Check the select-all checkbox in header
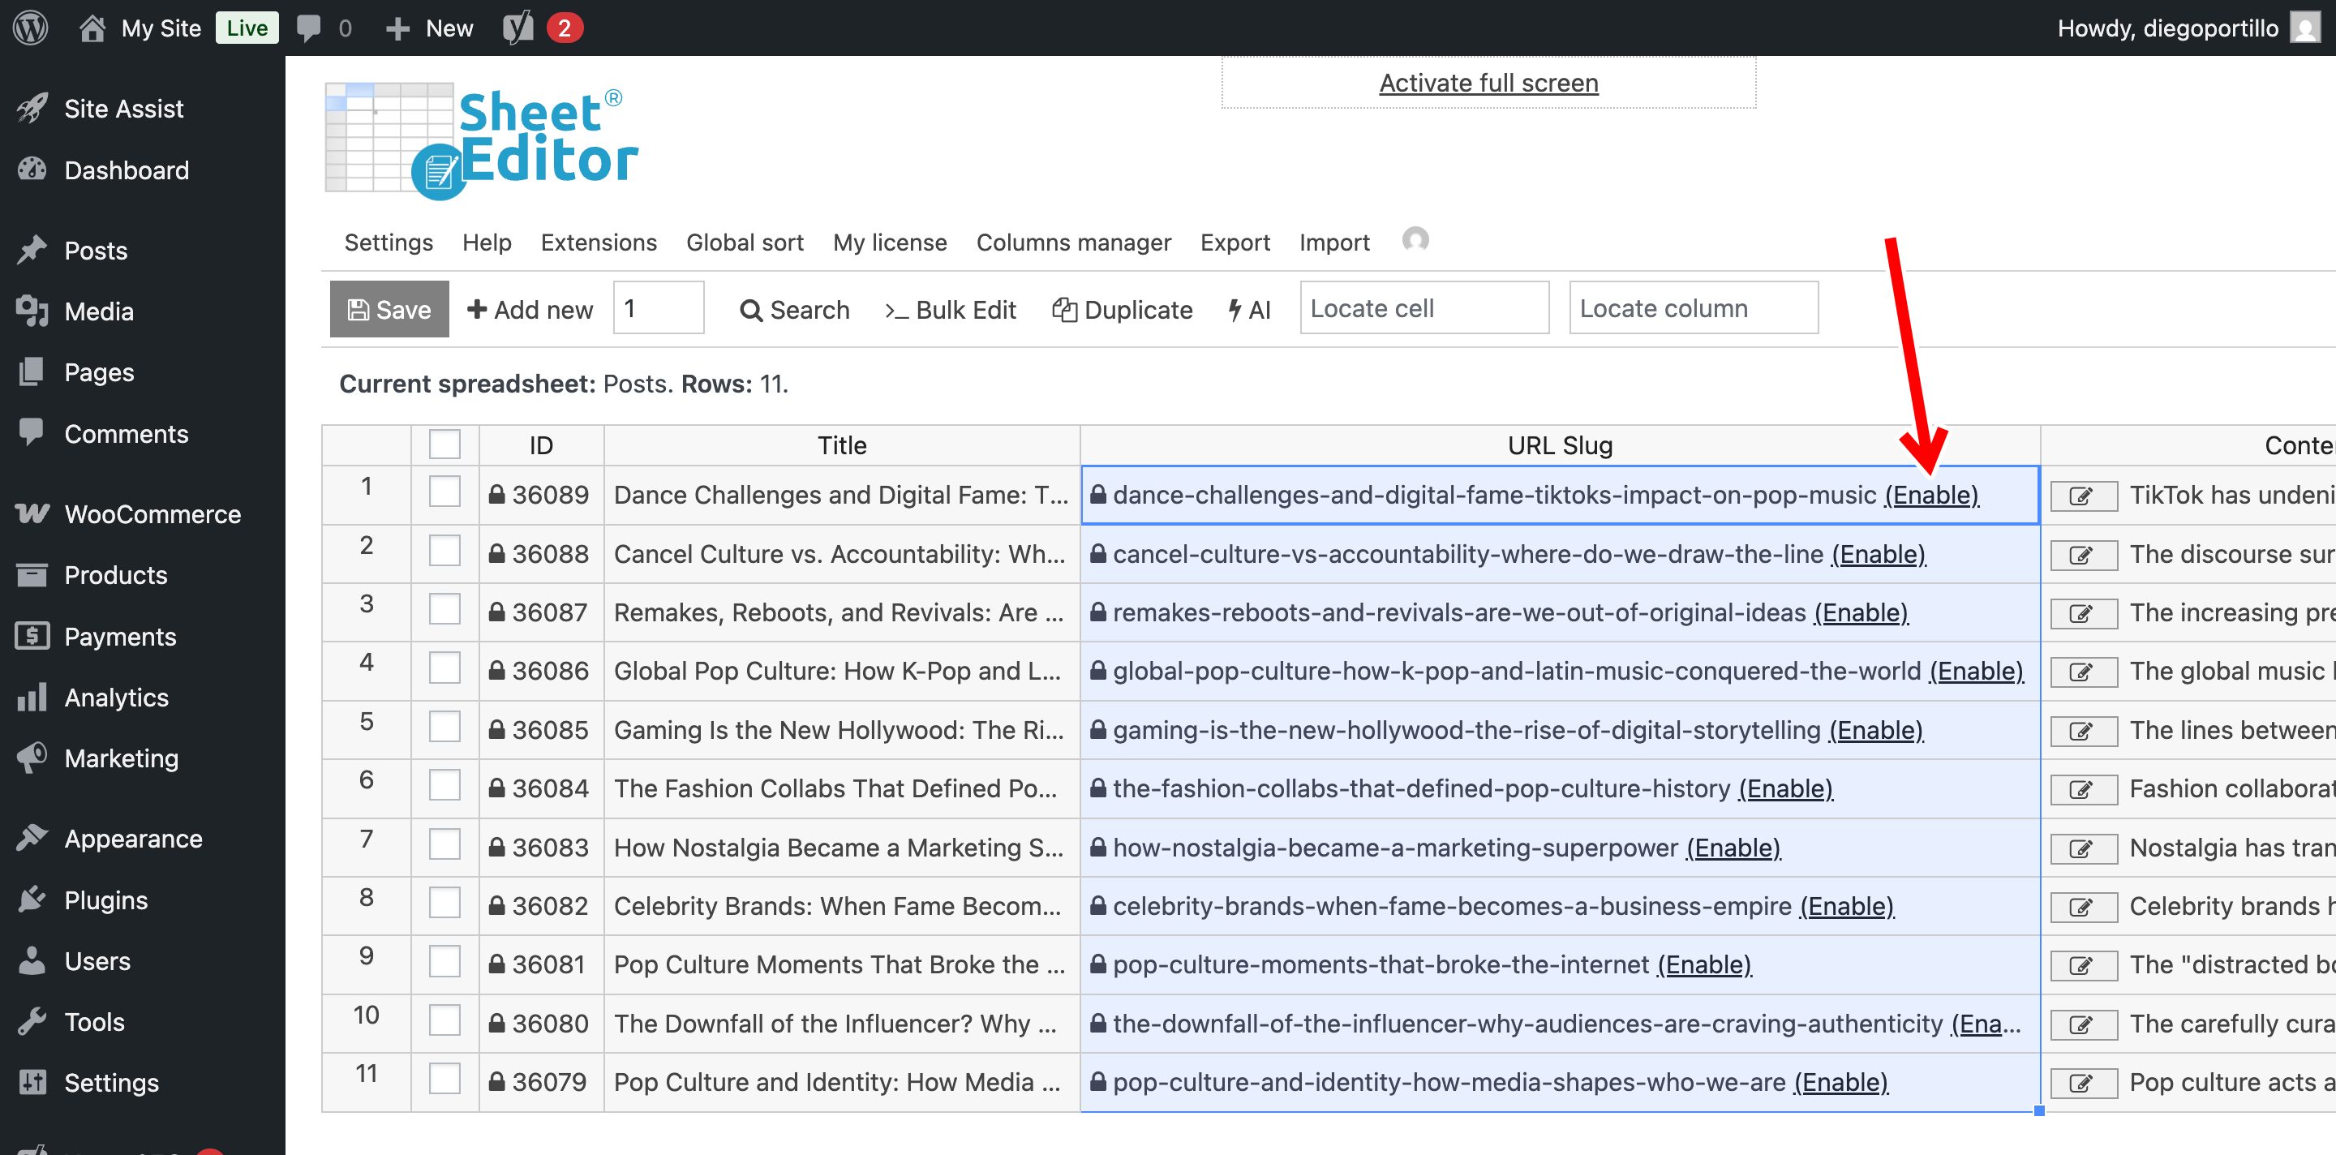2336x1155 pixels. [x=444, y=444]
